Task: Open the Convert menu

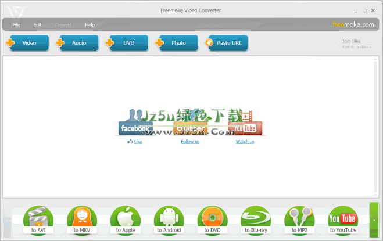Action: (x=63, y=24)
